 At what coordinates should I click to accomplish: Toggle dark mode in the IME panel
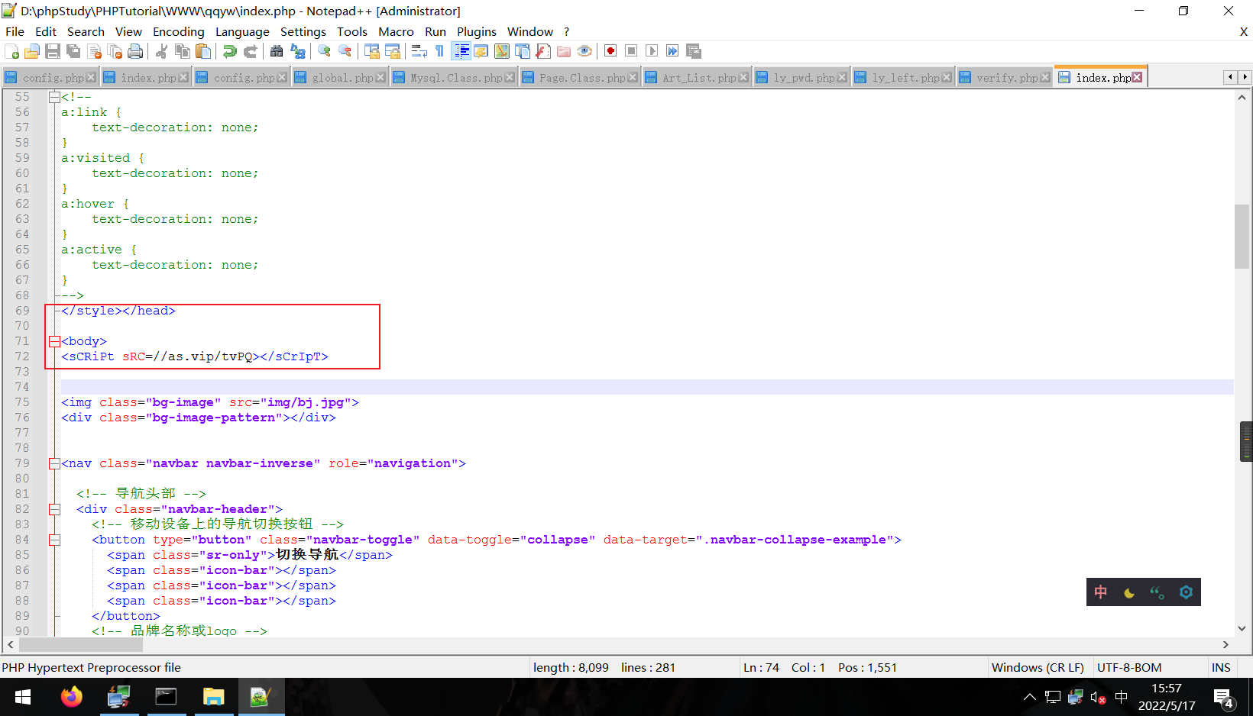tap(1128, 592)
